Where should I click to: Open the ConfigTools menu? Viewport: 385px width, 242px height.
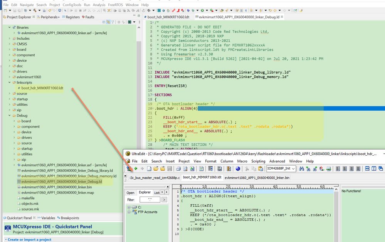point(72,5)
